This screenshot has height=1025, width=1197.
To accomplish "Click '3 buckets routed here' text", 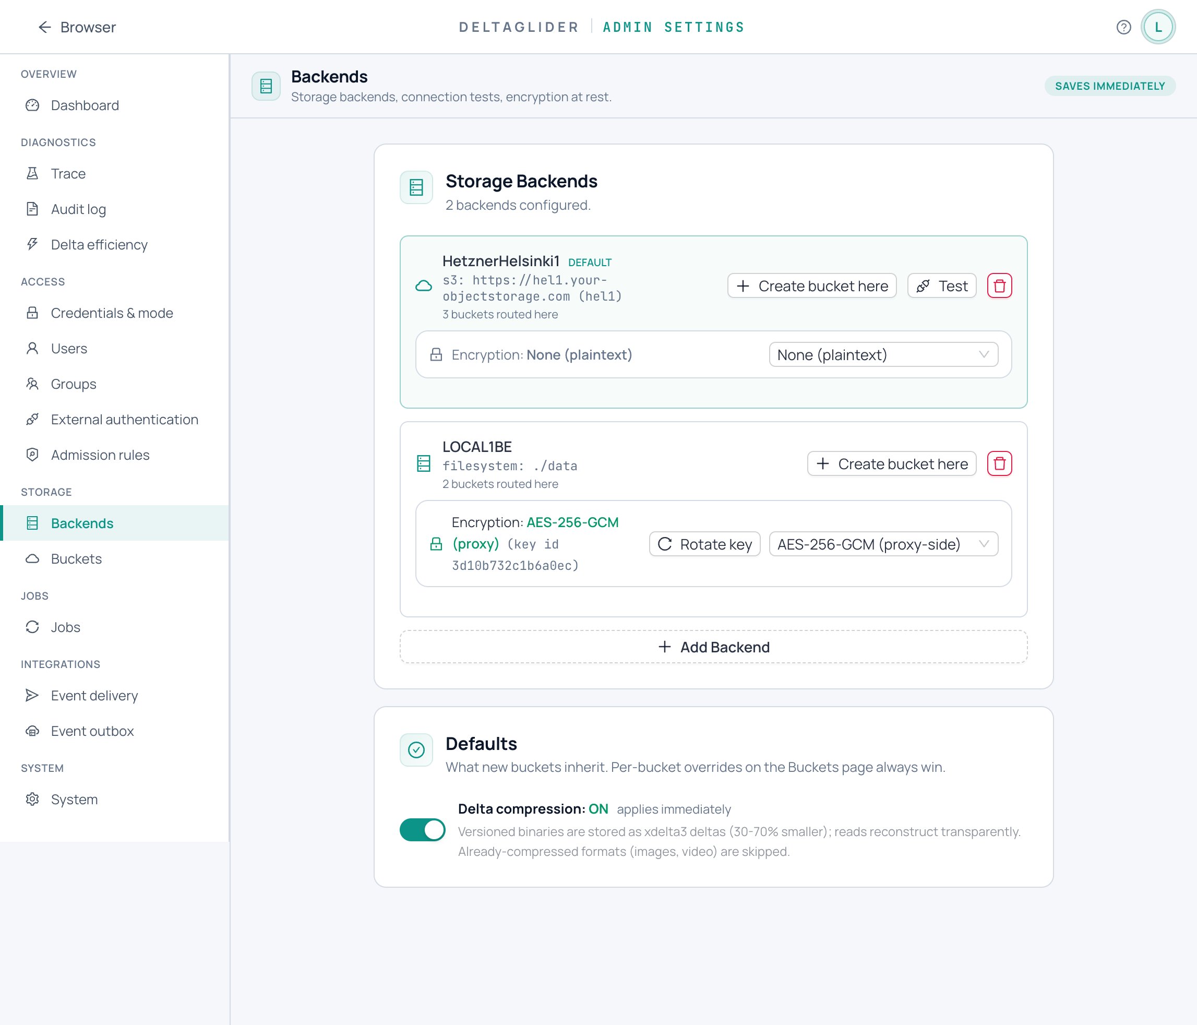I will (500, 314).
